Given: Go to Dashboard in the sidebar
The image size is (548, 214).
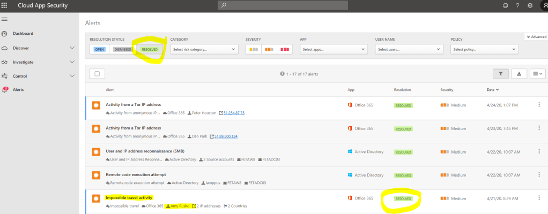Looking at the screenshot, I should (23, 34).
